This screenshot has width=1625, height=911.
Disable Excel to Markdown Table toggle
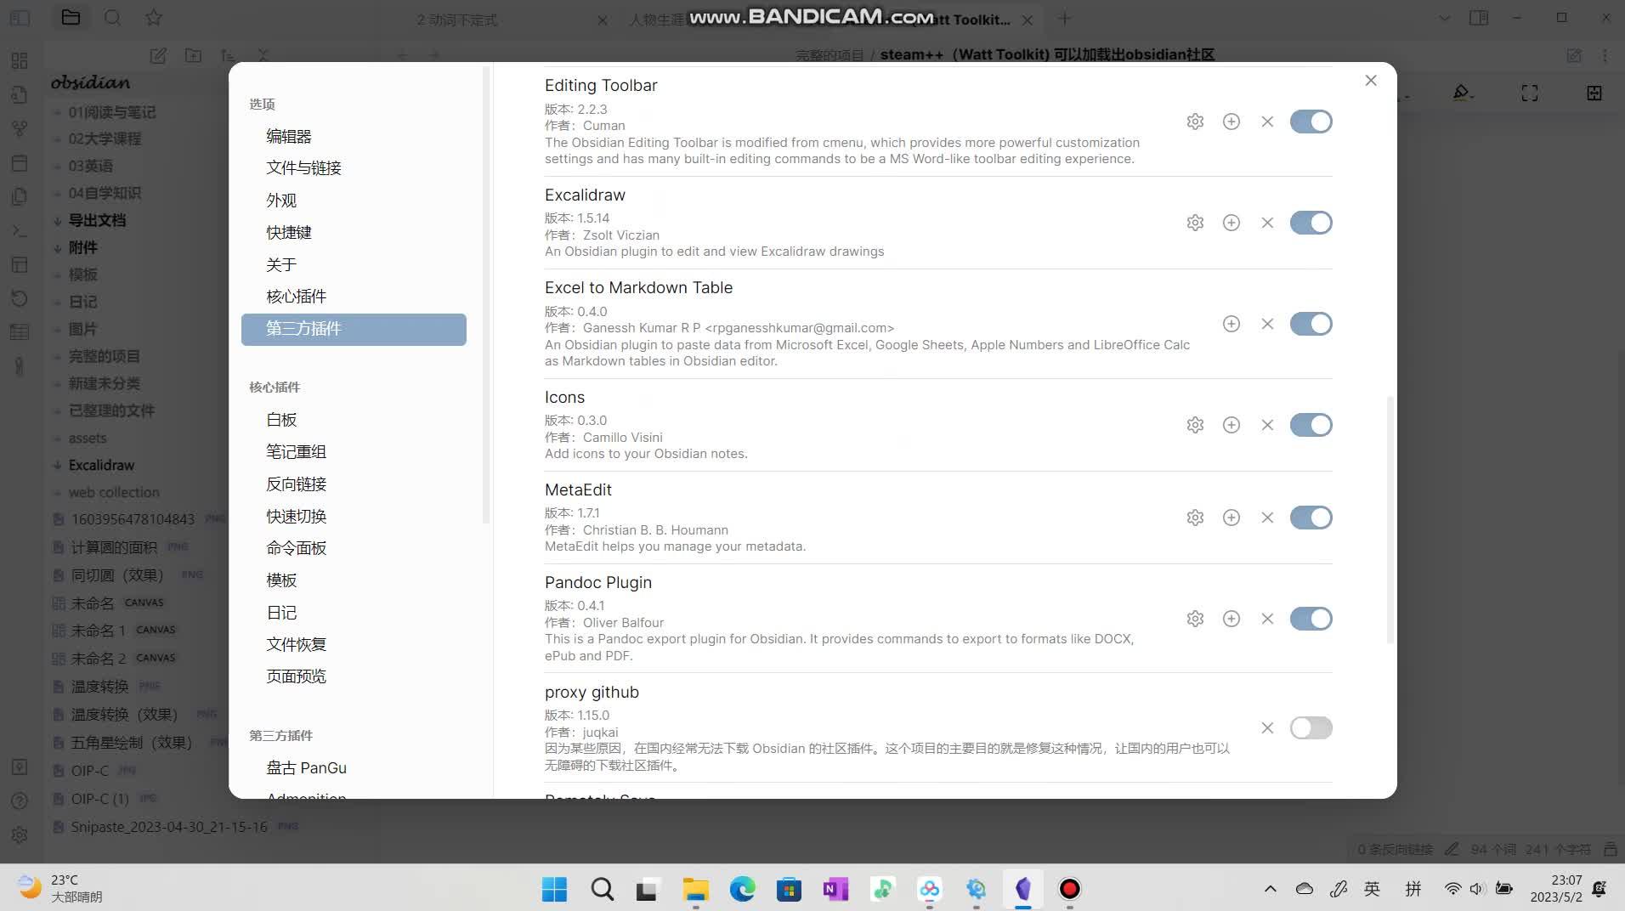click(1311, 324)
